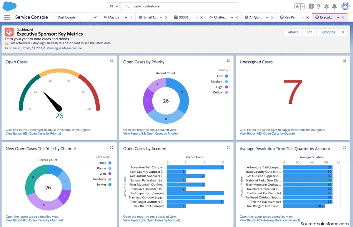Click the search magnifier icon

(x=127, y=6)
